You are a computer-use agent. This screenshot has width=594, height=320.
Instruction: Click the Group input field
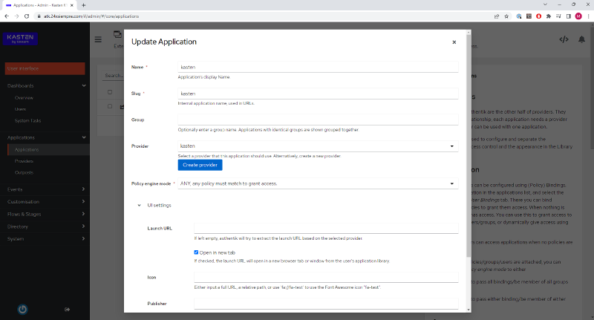coord(318,120)
